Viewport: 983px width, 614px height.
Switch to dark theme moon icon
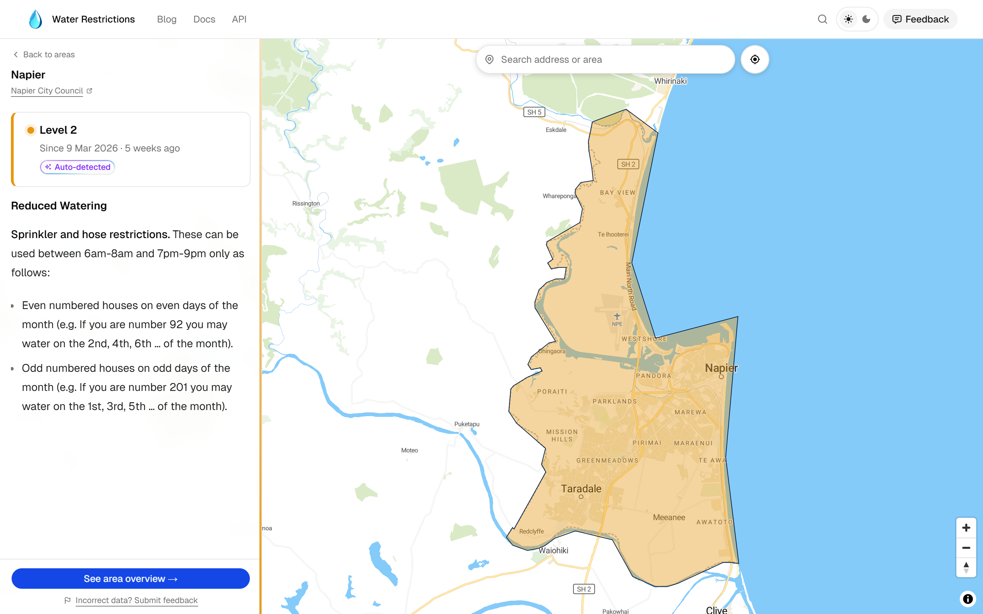click(x=866, y=19)
